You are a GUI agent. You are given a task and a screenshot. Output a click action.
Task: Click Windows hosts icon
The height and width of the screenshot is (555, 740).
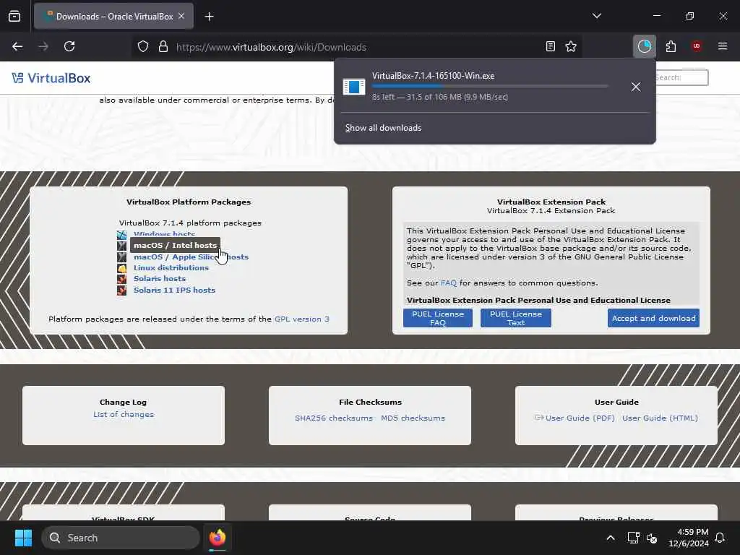coord(121,234)
